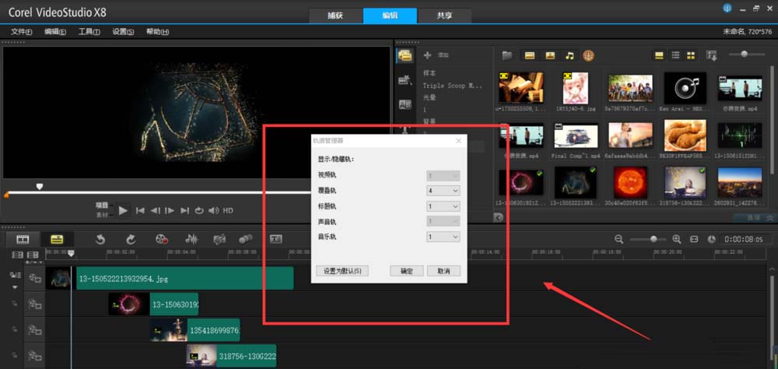Adjust the library thumbnail size slider
Image resolution: width=778 pixels, height=369 pixels.
point(745,54)
